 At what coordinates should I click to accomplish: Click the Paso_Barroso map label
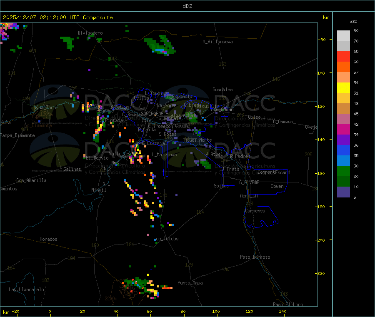point(255,257)
